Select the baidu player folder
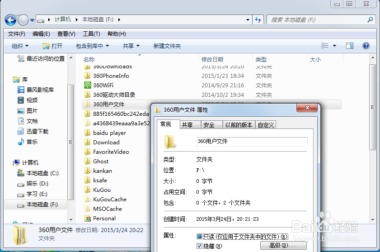 (x=105, y=133)
